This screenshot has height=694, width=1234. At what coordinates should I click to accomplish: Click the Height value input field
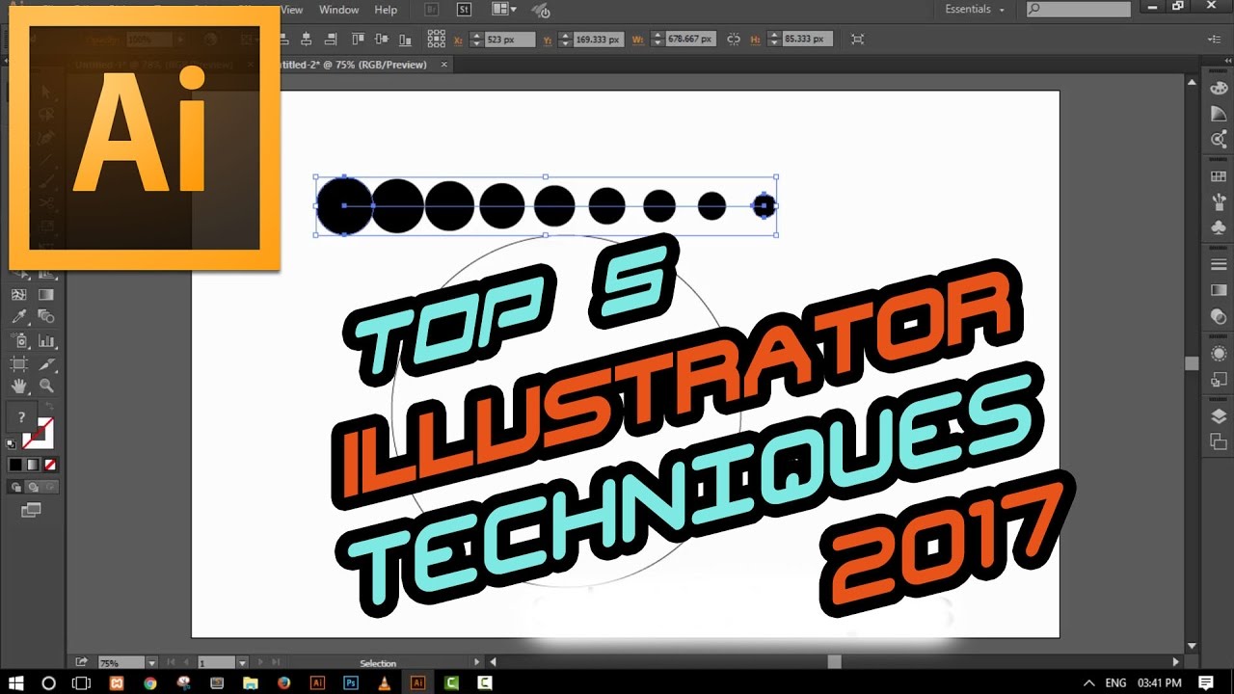coord(807,39)
